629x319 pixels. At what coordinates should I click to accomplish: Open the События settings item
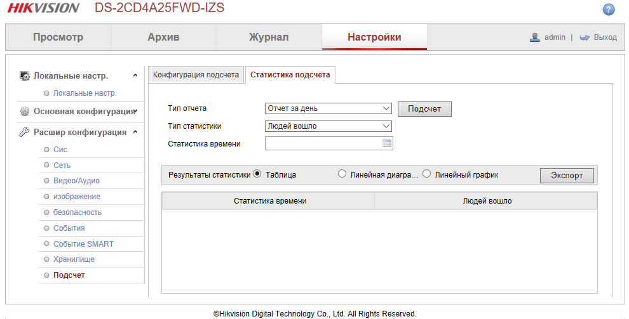point(69,228)
